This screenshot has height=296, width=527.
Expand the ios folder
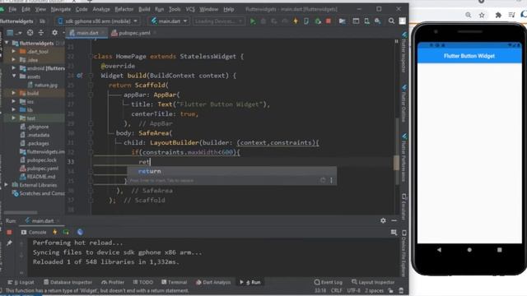click(14, 101)
